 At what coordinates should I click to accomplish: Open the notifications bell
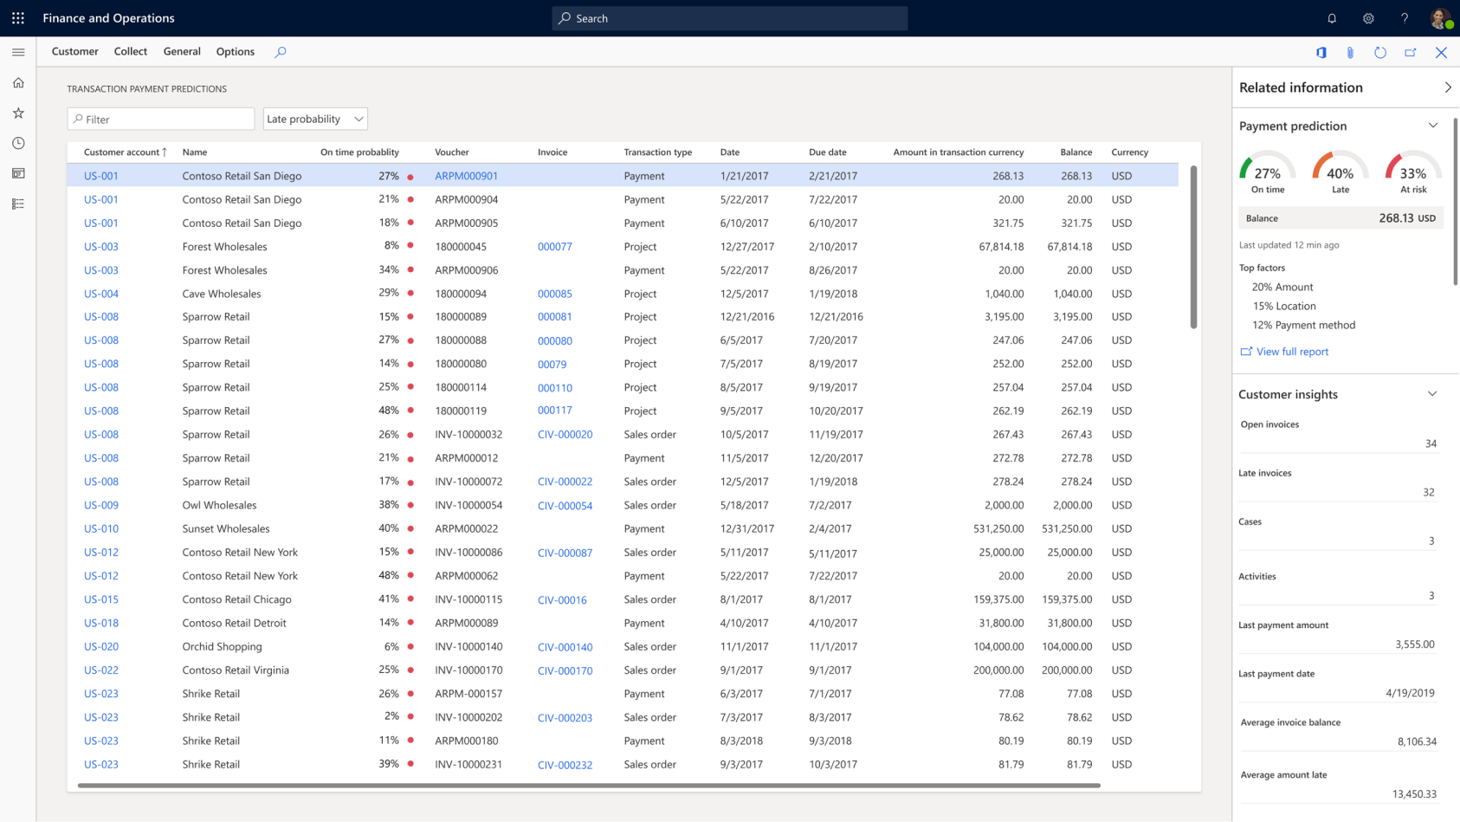pos(1332,18)
